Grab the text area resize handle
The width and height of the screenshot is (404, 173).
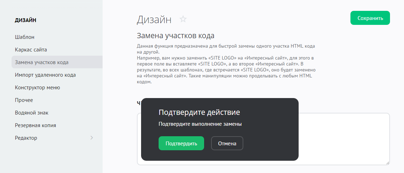tap(388, 162)
